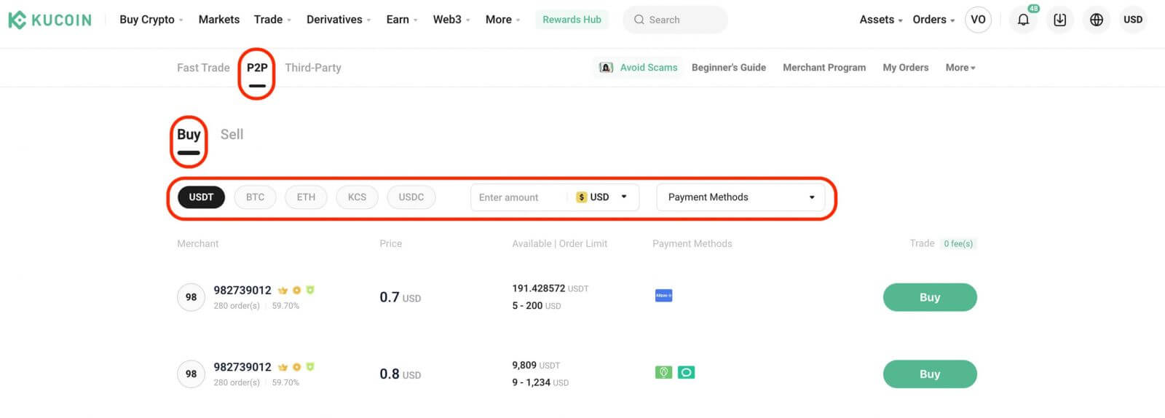Expand the Buy Crypto menu
Viewport: 1165px width, 418px height.
[x=151, y=20]
